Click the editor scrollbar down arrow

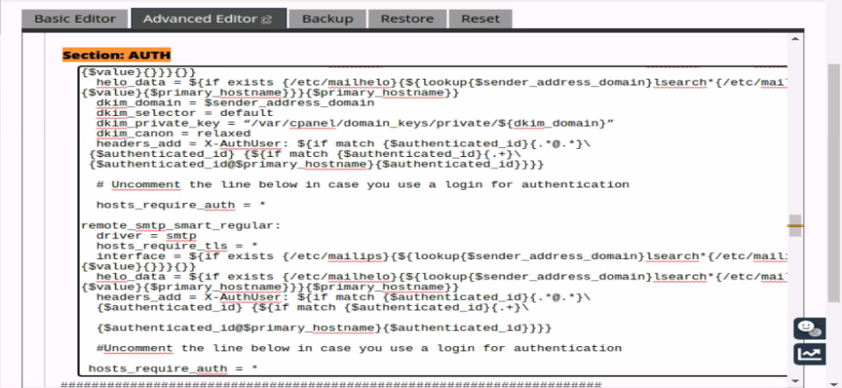click(x=795, y=381)
